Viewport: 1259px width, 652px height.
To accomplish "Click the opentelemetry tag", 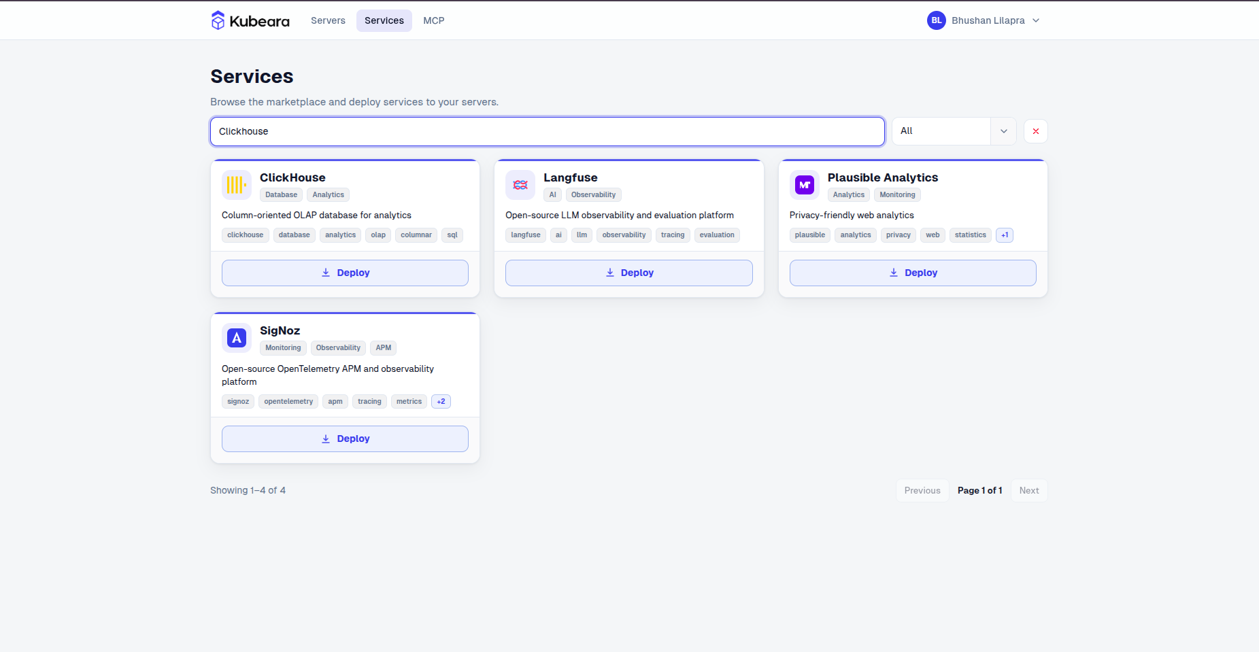I will pyautogui.click(x=288, y=402).
